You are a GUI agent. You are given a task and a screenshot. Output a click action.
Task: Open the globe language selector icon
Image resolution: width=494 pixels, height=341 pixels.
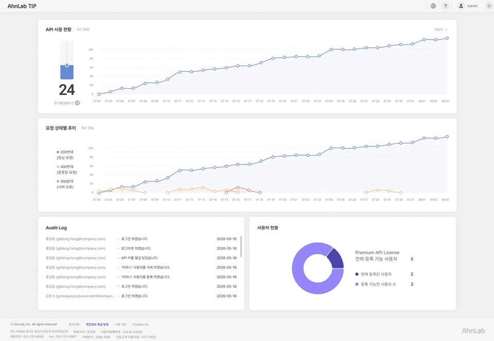(433, 6)
